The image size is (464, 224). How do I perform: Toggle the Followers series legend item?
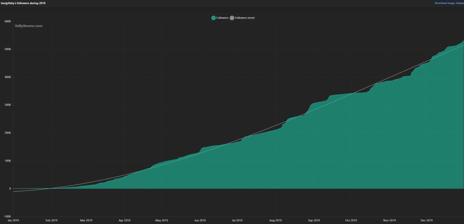(220, 18)
